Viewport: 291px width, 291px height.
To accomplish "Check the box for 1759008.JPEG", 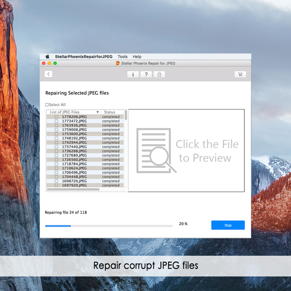I will pos(56,130).
